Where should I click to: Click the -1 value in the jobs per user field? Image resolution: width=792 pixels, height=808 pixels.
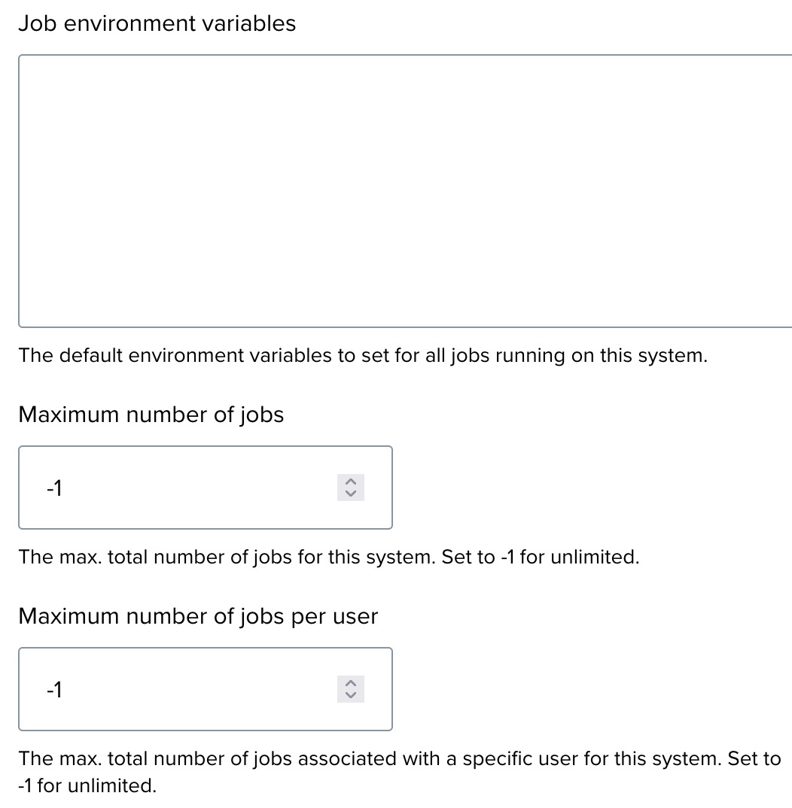point(54,690)
